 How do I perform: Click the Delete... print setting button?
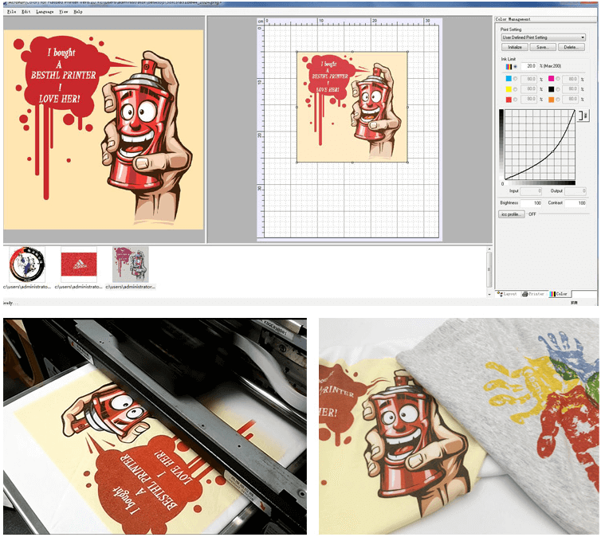tap(571, 47)
